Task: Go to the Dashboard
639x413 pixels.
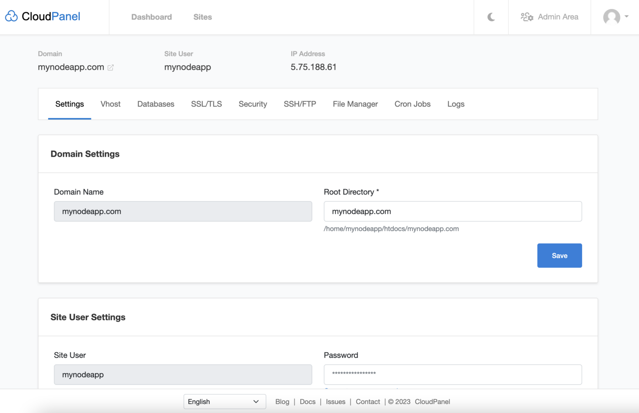Action: [151, 17]
